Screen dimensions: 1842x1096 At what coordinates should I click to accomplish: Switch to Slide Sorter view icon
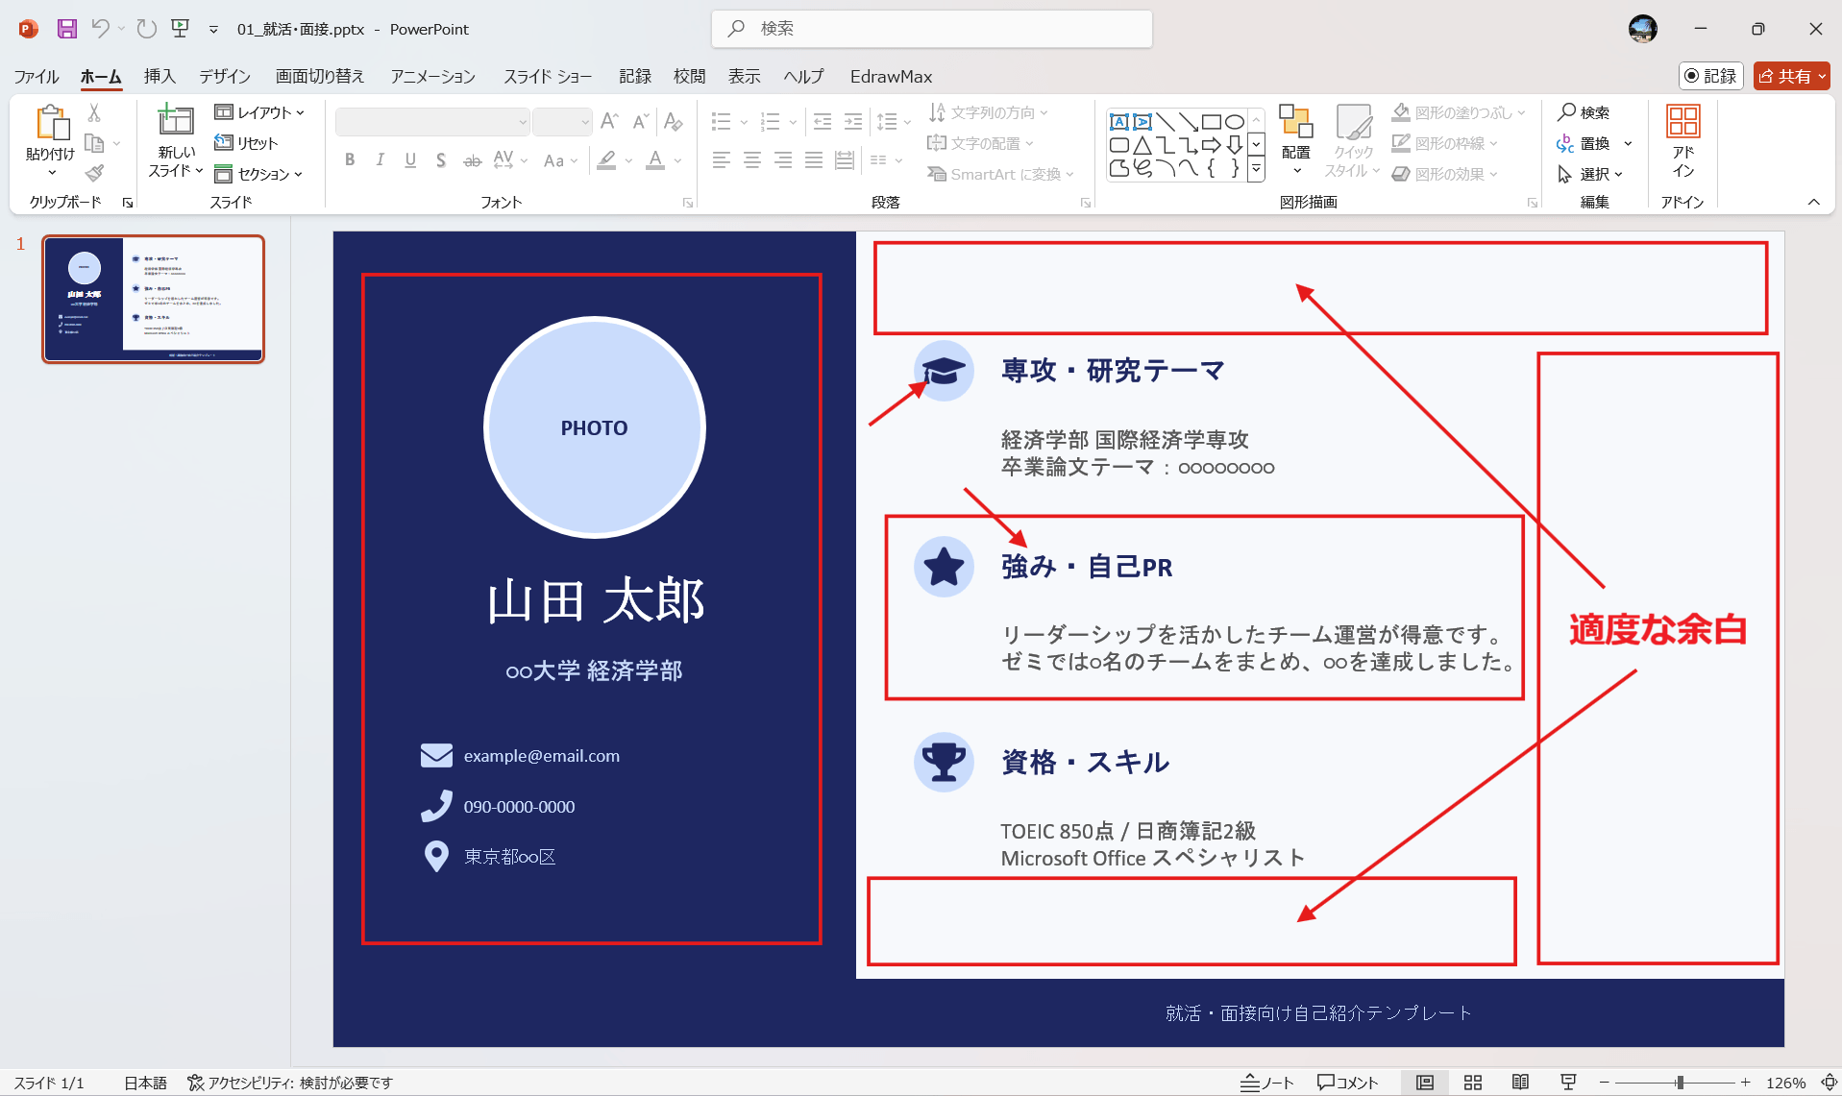1473,1082
